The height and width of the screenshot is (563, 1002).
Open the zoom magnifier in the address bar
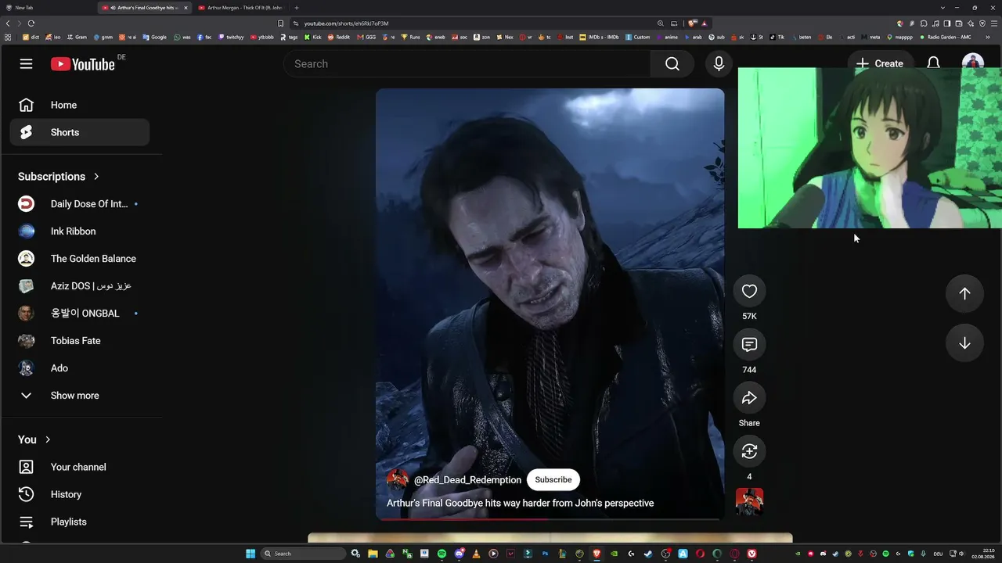coord(661,23)
